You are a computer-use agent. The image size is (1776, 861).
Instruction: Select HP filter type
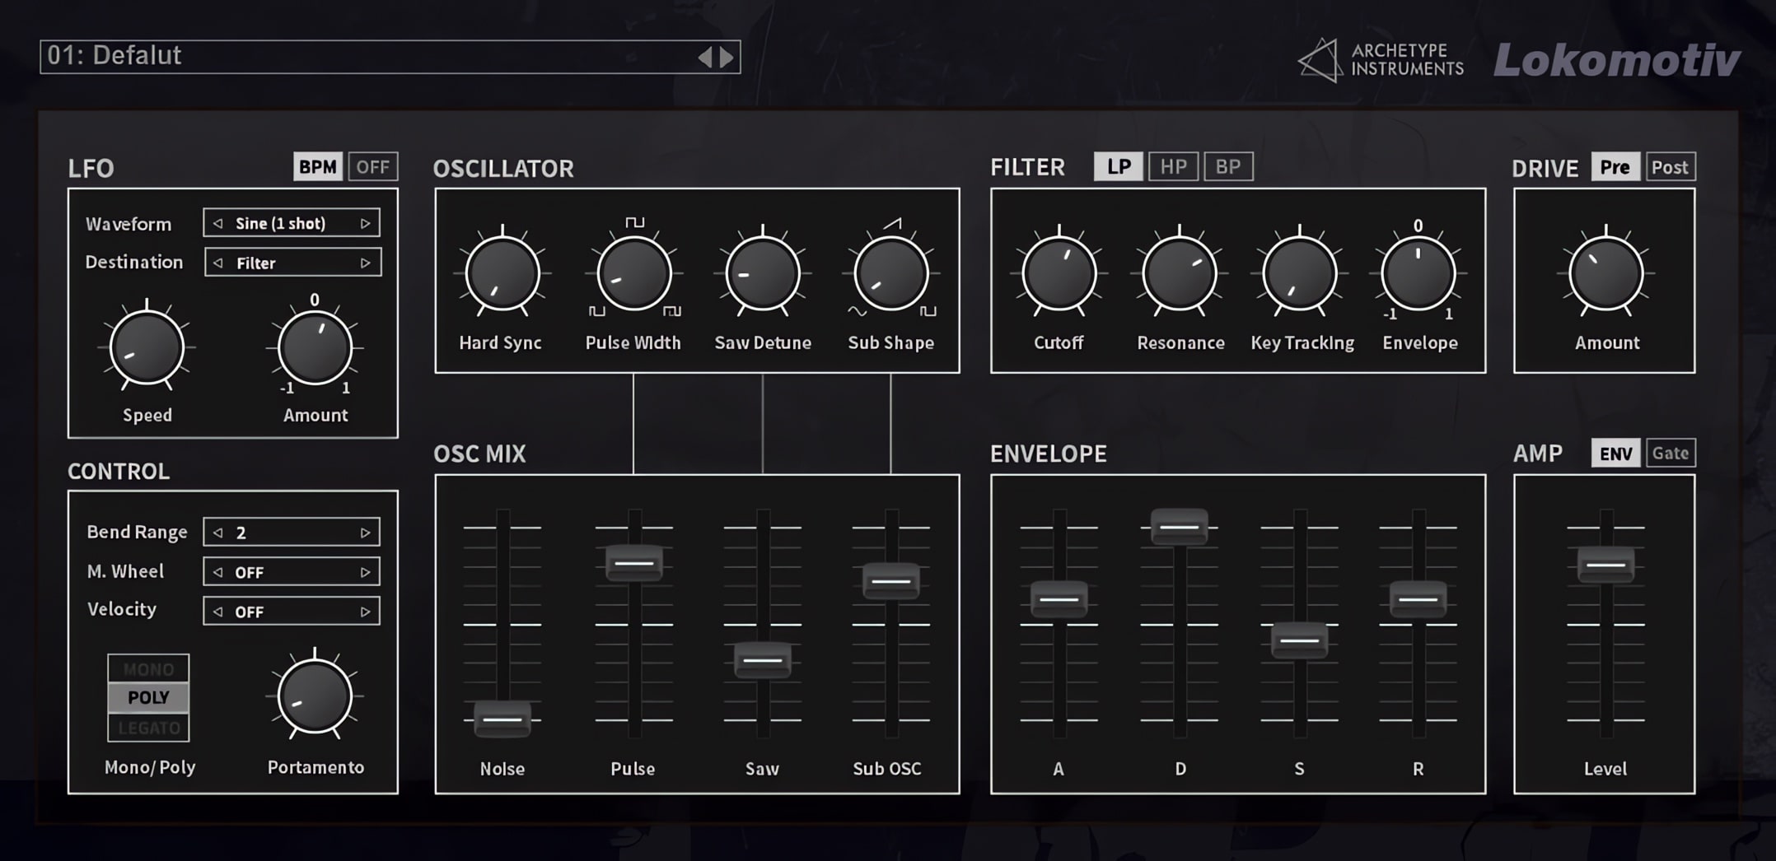pyautogui.click(x=1173, y=166)
